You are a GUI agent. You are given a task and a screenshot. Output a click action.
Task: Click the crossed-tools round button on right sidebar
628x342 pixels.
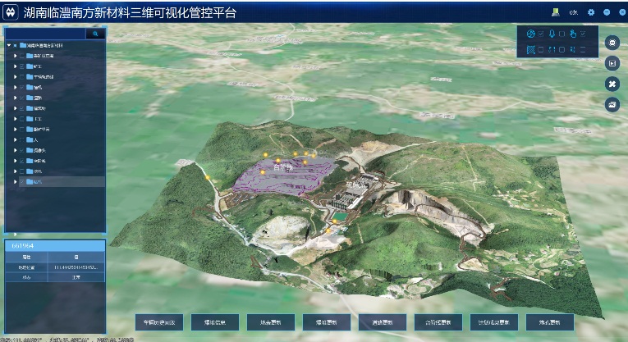coord(612,84)
